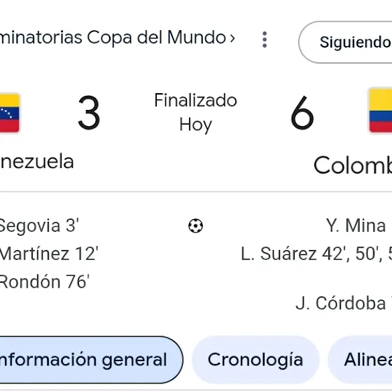Click the Venezuela flag icon
This screenshot has width=392, height=392.
(x=10, y=113)
